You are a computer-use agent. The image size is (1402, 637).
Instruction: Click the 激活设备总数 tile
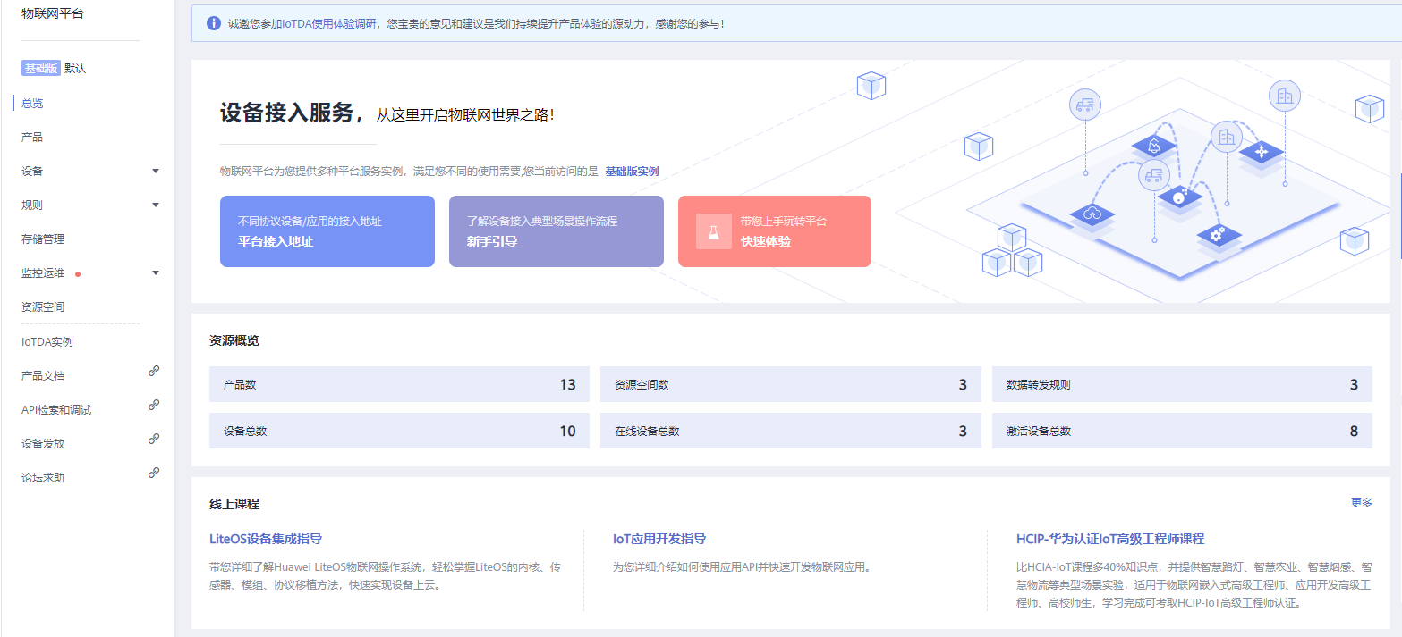(1182, 431)
